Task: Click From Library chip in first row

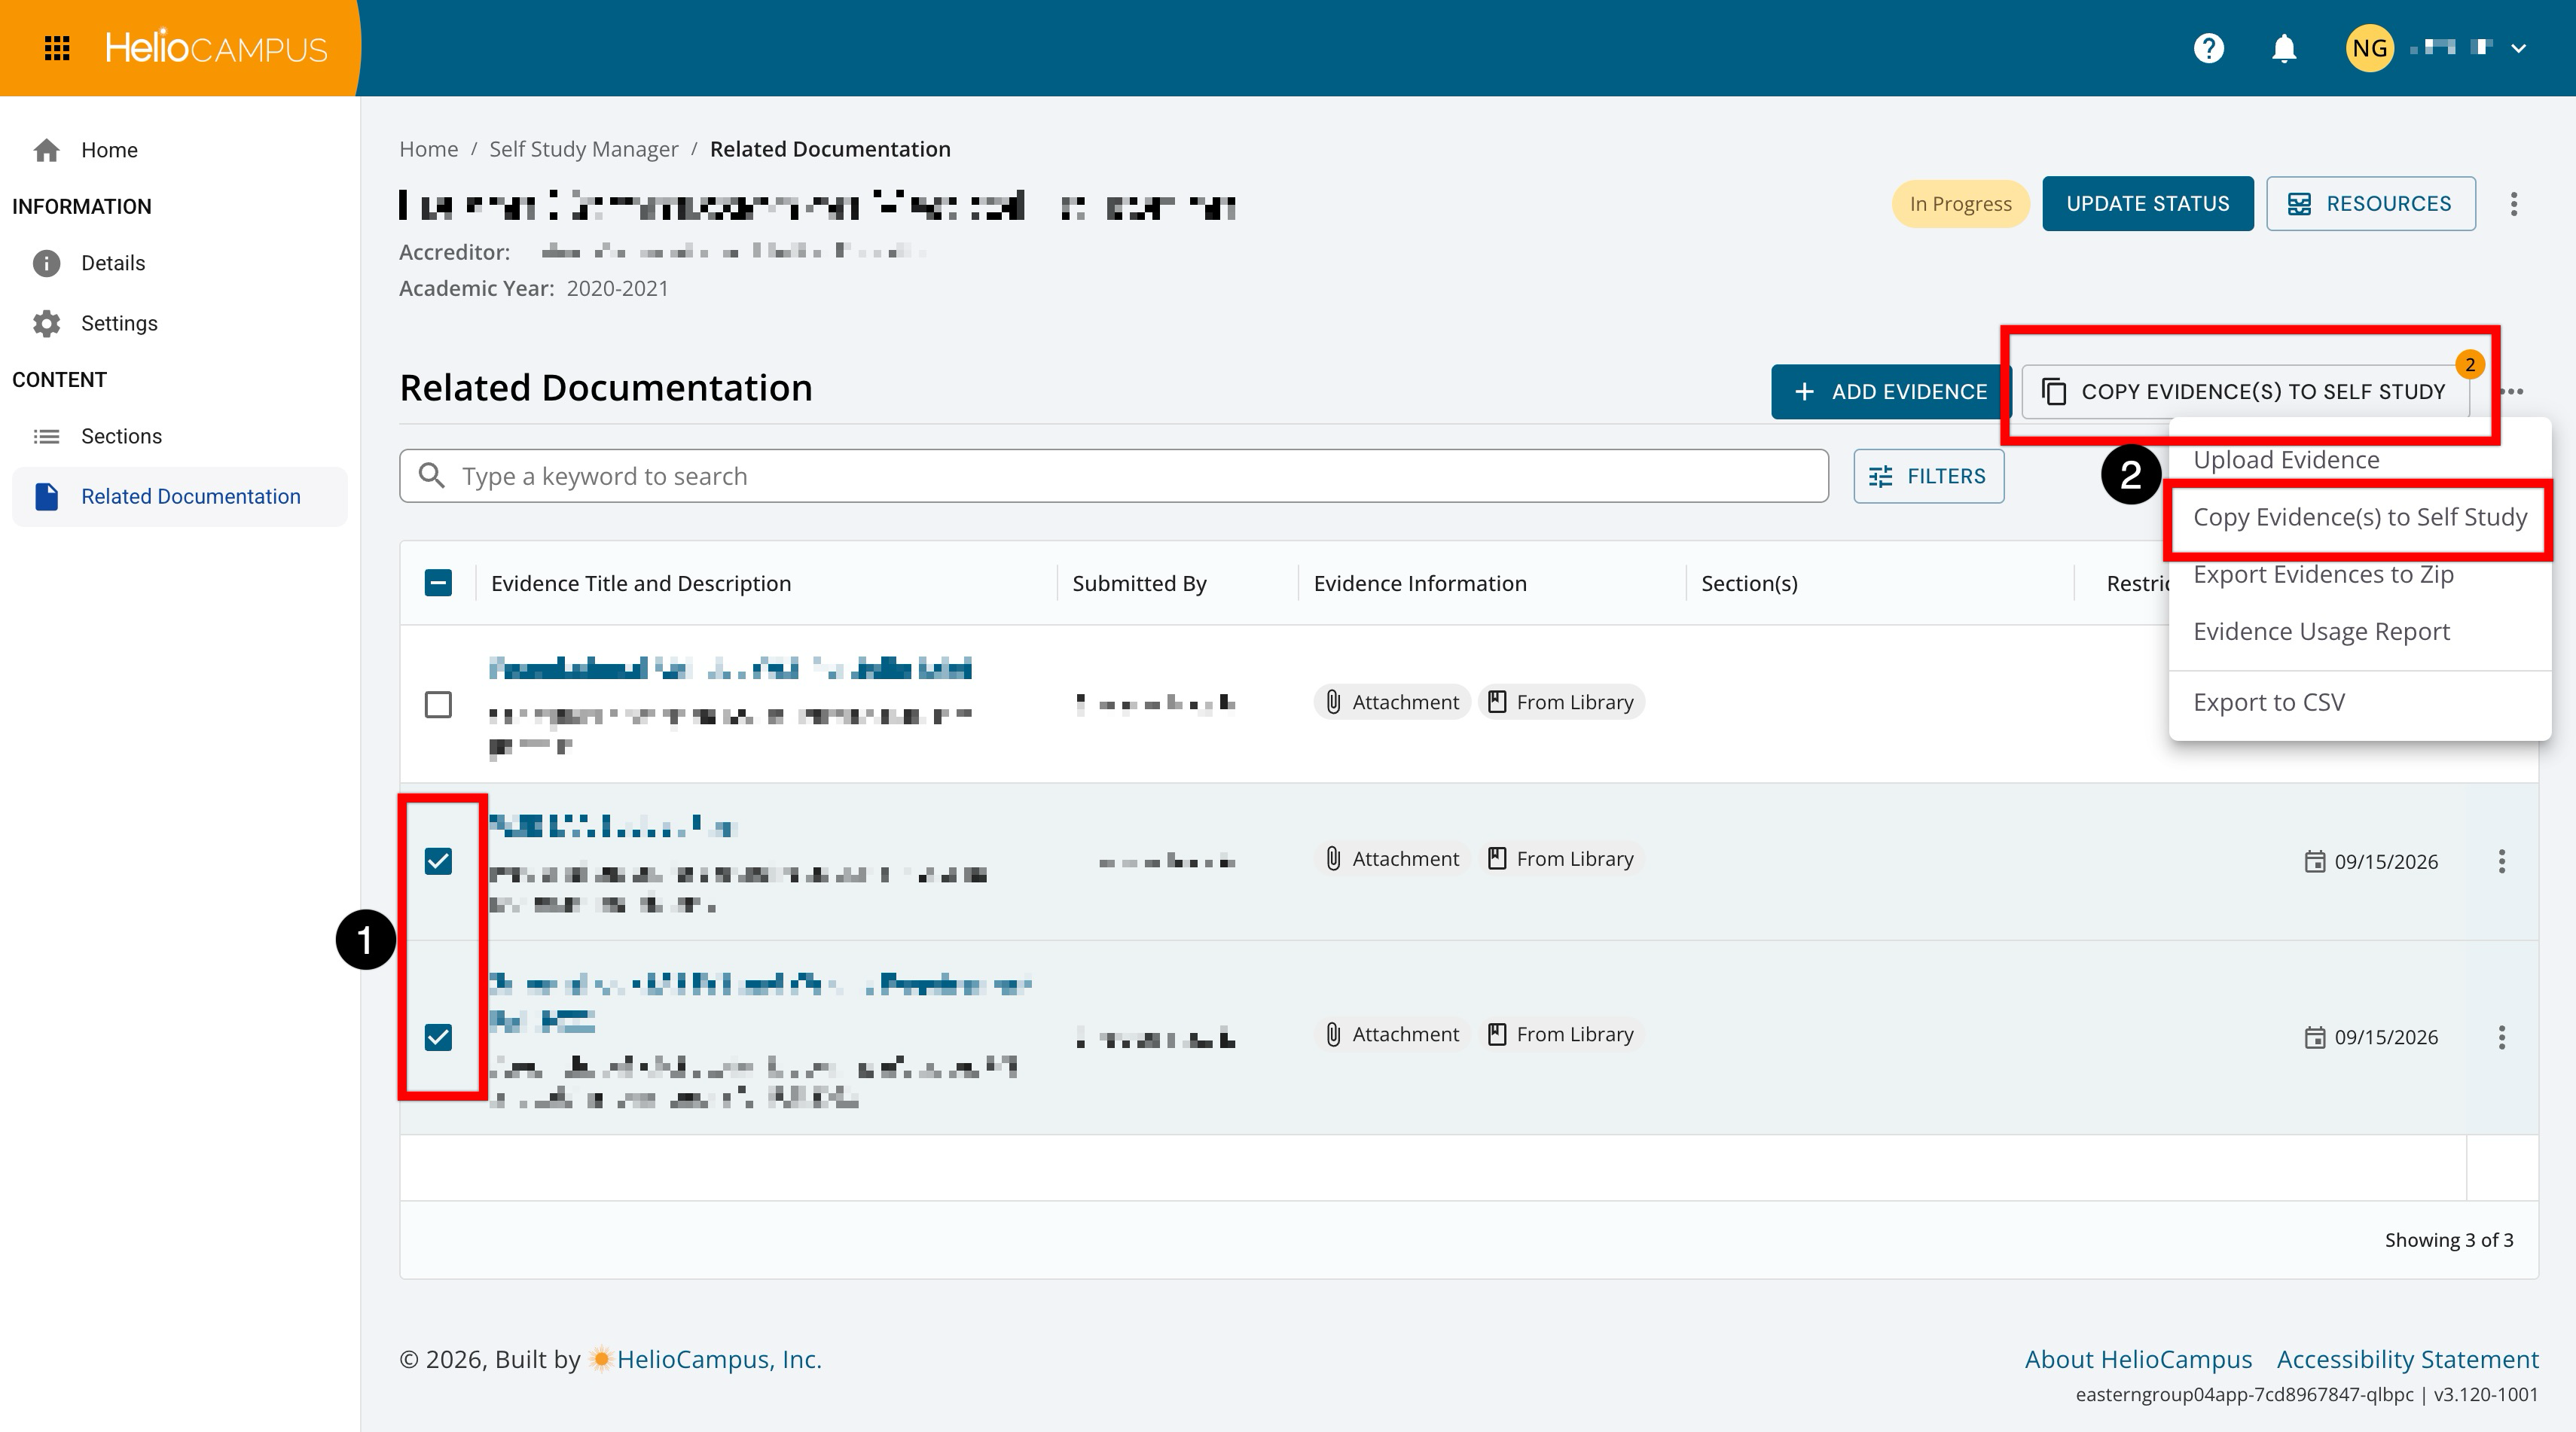Action: coord(1561,702)
